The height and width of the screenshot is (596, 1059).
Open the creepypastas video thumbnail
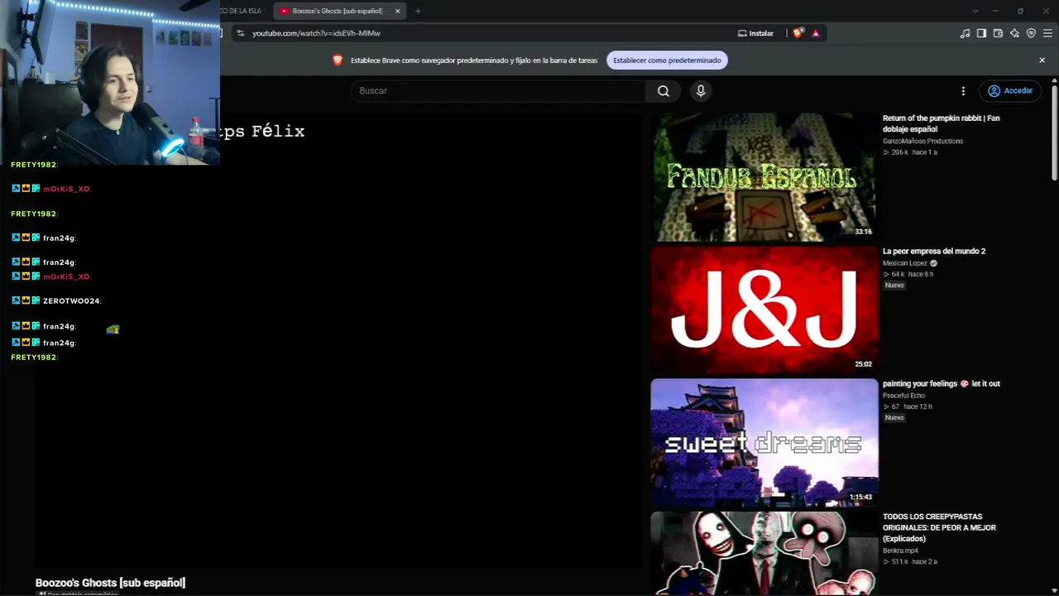[764, 554]
